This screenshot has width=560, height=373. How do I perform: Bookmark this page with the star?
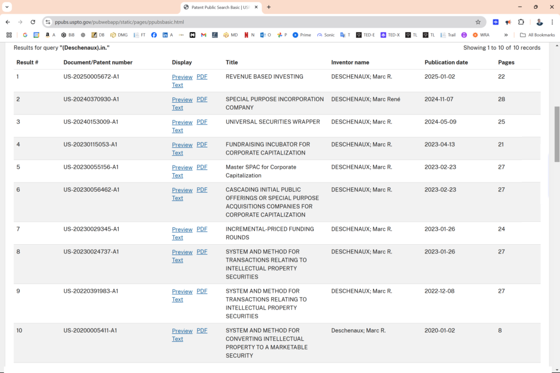click(x=478, y=22)
